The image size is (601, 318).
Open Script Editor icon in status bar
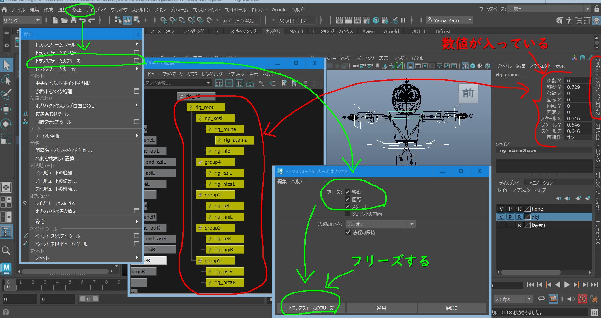[x=595, y=312]
